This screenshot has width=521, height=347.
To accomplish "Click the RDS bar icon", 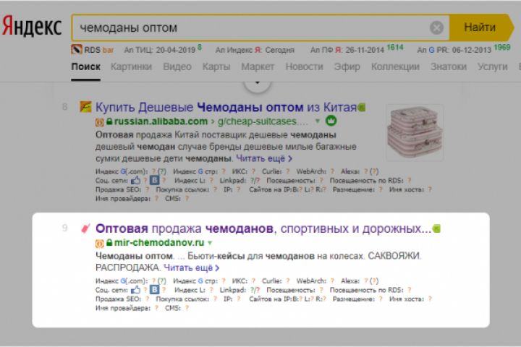I will [77, 50].
